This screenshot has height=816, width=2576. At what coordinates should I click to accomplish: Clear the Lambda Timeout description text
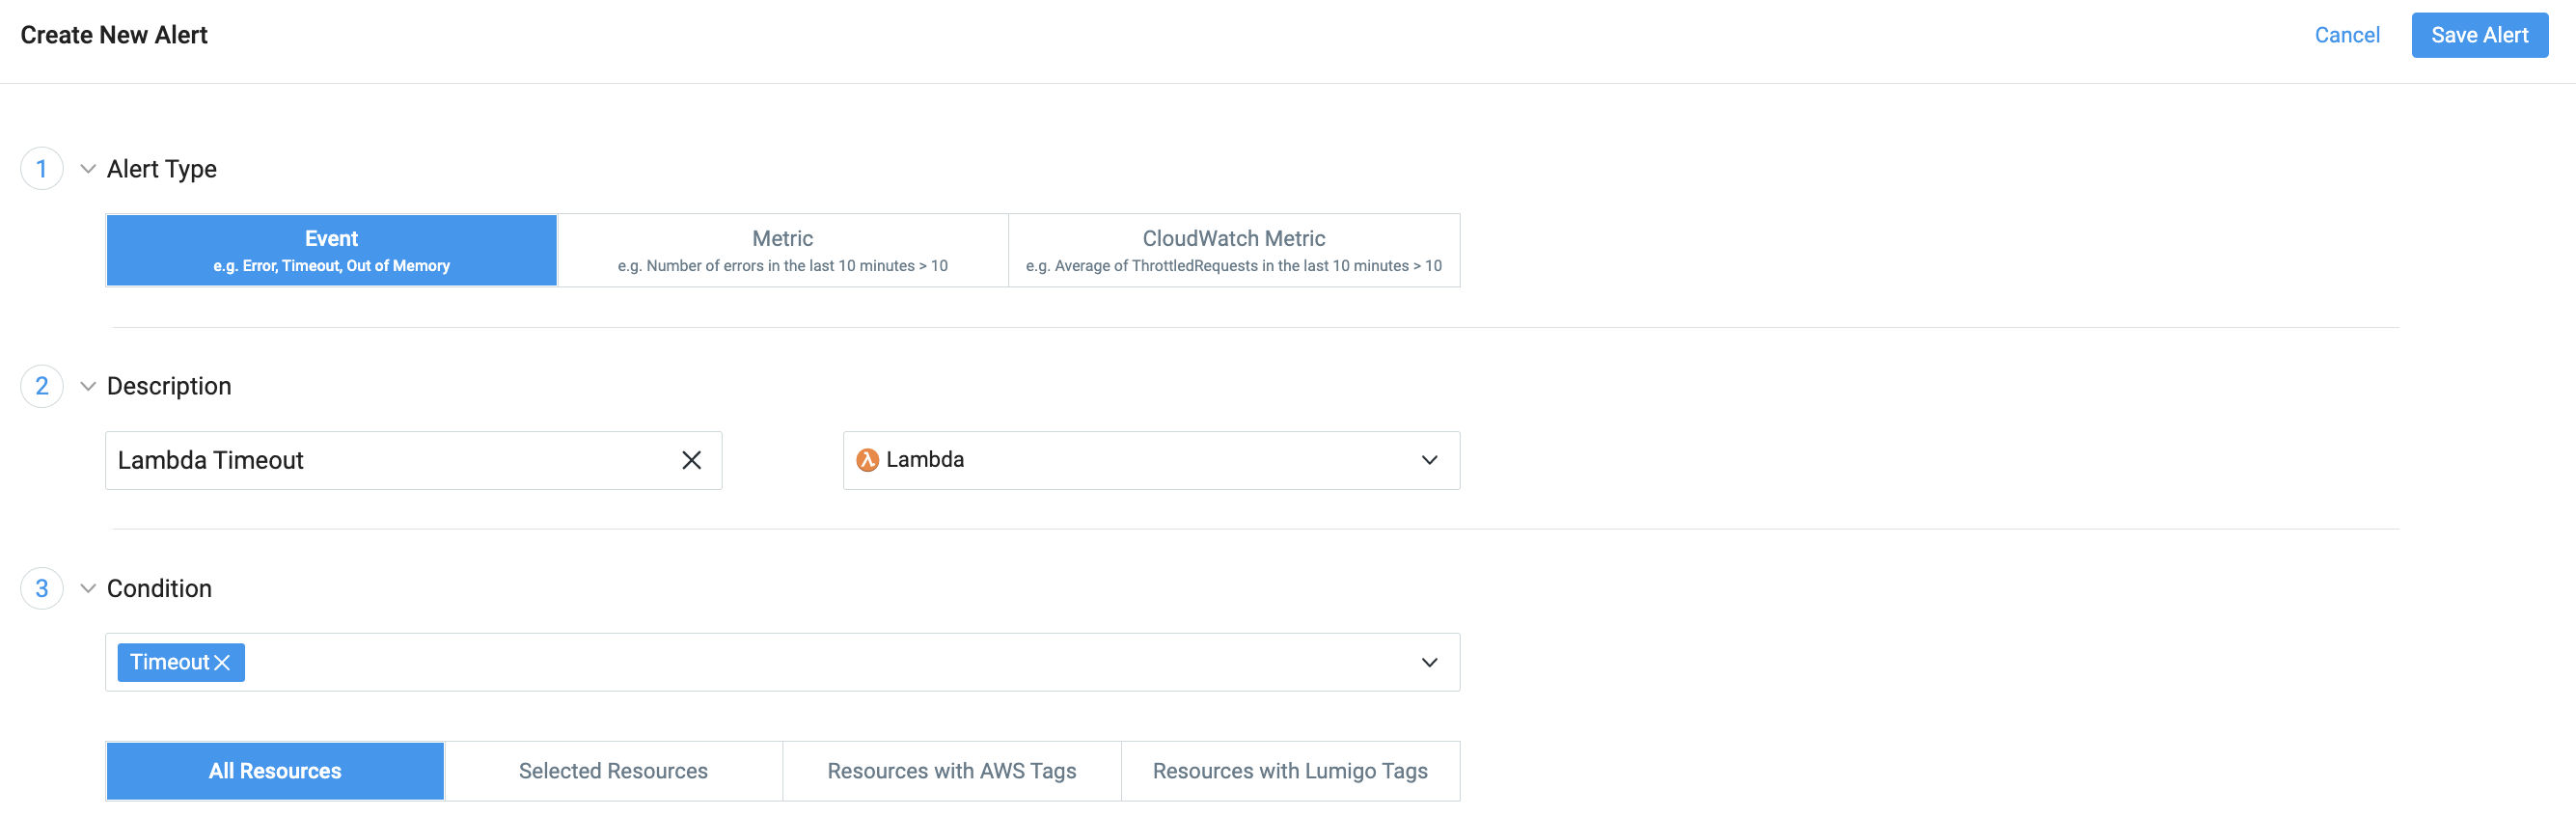coord(691,460)
